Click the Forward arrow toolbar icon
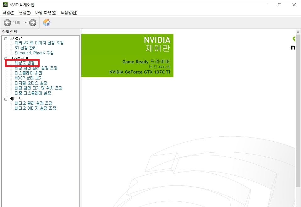Screen dimensions: 301x207 [33, 23]
